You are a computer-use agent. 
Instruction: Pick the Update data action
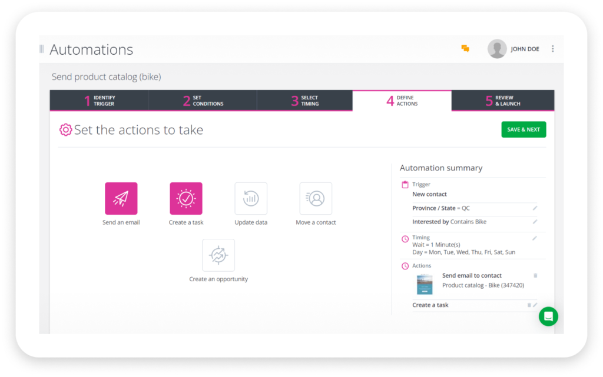pyautogui.click(x=251, y=198)
